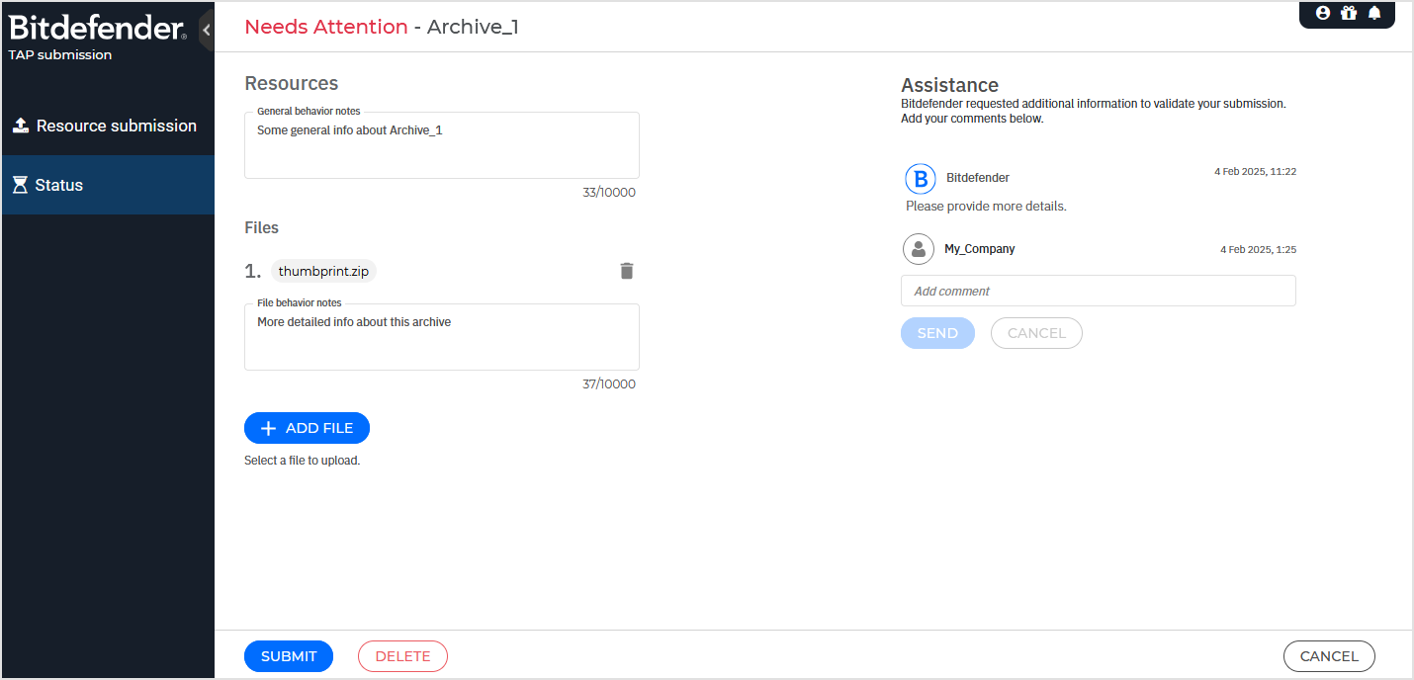Screen dimensions: 1414x680
Task: Submit the Archive_1 resource
Action: coord(288,655)
